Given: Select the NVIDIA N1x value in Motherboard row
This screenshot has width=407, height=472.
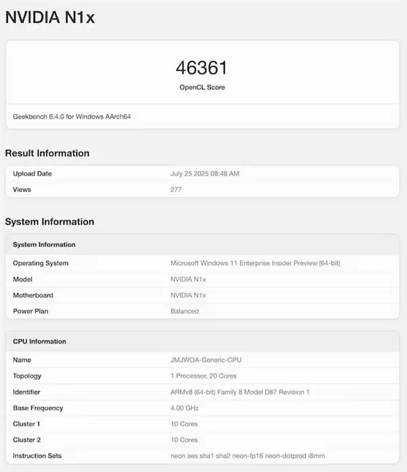Looking at the screenshot, I should tap(188, 295).
